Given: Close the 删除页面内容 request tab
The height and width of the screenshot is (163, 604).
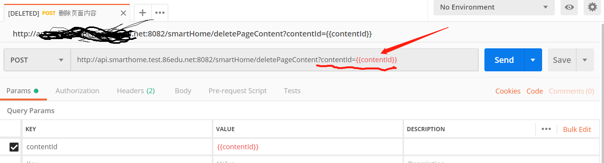Looking at the screenshot, I should pos(123,13).
